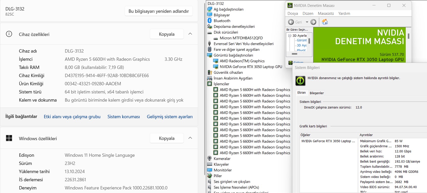Image resolution: width=427 pixels, height=193 pixels.
Task: Click the Cihaz özellikleri info circle icon
Action: click(9, 34)
